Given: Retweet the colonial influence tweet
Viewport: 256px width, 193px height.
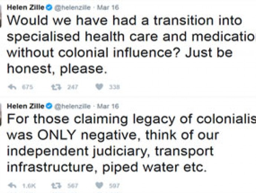Looking at the screenshot, I should pos(56,87).
